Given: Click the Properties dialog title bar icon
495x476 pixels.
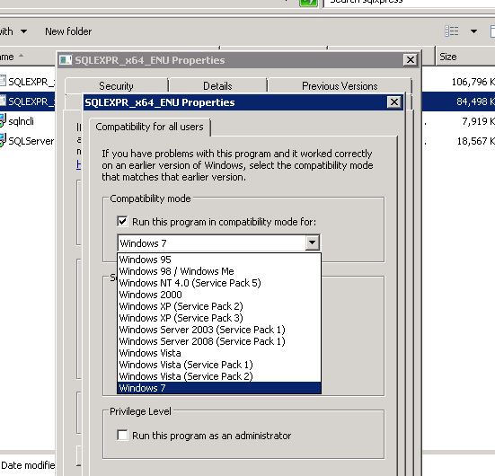Looking at the screenshot, I should point(66,60).
